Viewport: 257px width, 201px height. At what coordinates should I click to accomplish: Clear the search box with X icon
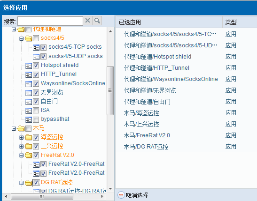[88, 21]
